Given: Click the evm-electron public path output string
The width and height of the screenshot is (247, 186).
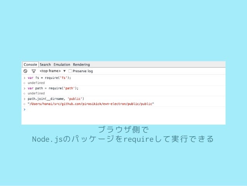Looking at the screenshot, I should [x=91, y=104].
